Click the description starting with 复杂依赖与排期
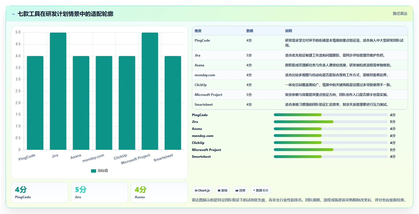The image size is (419, 214). pyautogui.click(x=337, y=95)
